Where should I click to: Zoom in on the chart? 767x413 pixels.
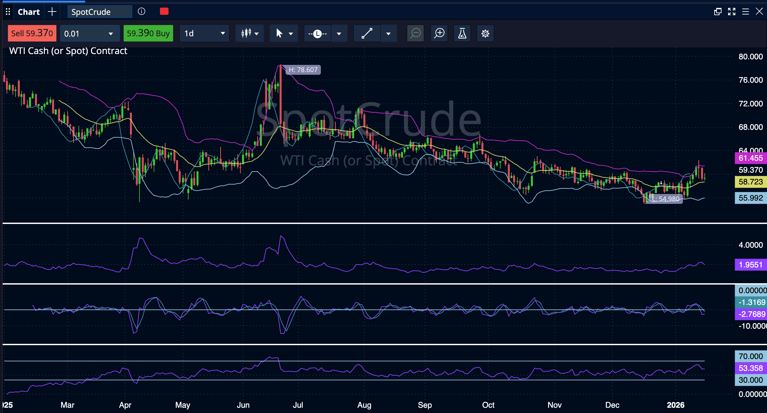tap(439, 34)
